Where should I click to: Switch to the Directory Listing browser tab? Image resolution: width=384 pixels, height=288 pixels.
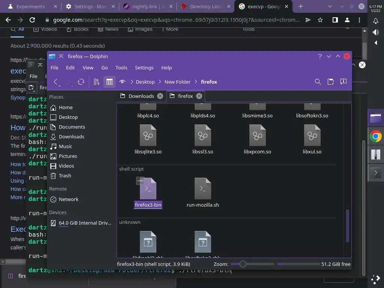(x=205, y=7)
